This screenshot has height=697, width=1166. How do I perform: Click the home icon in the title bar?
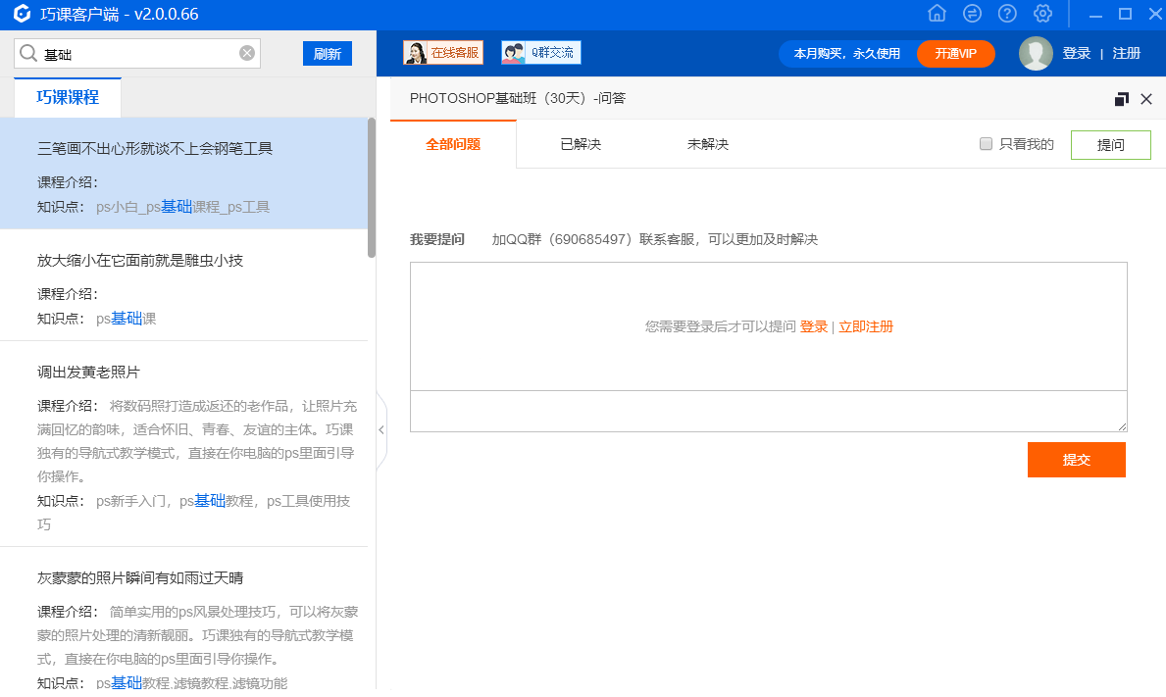pyautogui.click(x=937, y=14)
